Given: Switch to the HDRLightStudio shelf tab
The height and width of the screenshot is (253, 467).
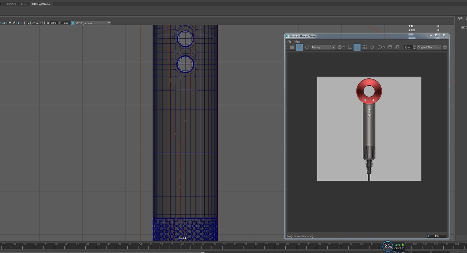Looking at the screenshot, I should point(41,4).
